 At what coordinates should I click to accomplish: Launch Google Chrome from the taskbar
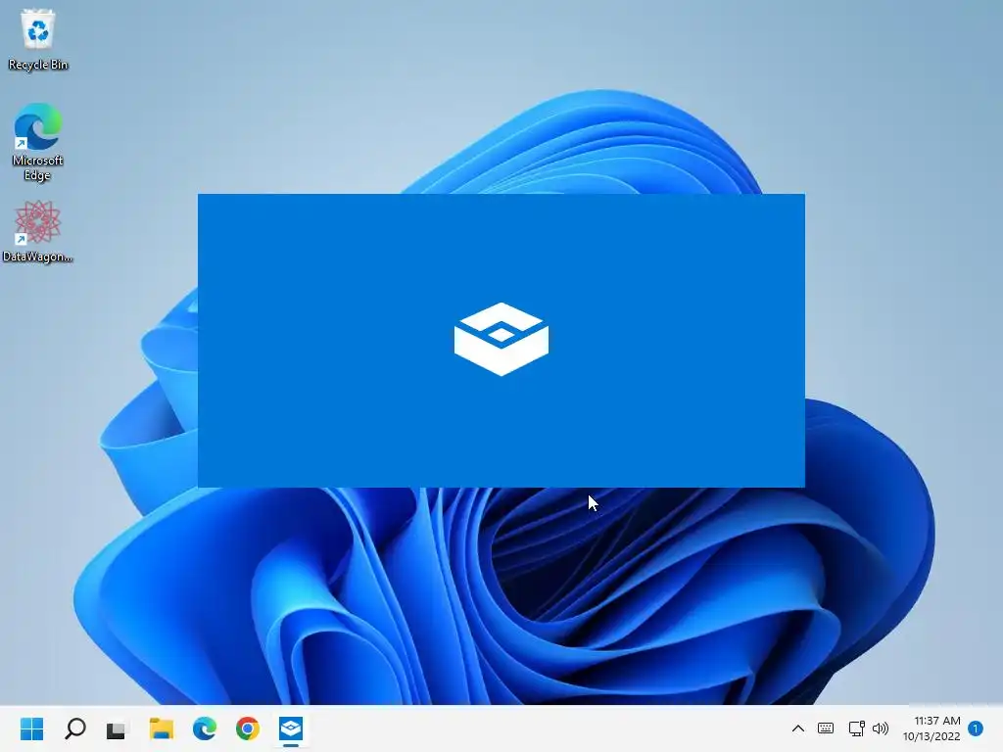tap(248, 728)
